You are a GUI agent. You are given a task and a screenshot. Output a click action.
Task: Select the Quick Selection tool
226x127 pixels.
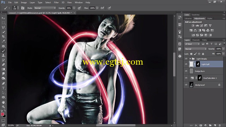[x=3, y=32]
